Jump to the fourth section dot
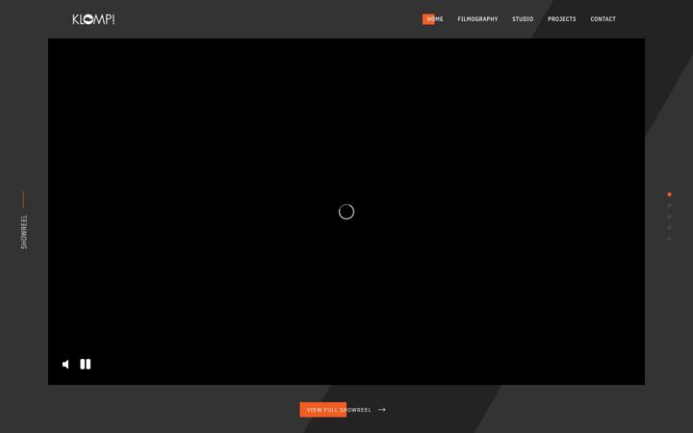693x433 pixels. pyautogui.click(x=669, y=227)
